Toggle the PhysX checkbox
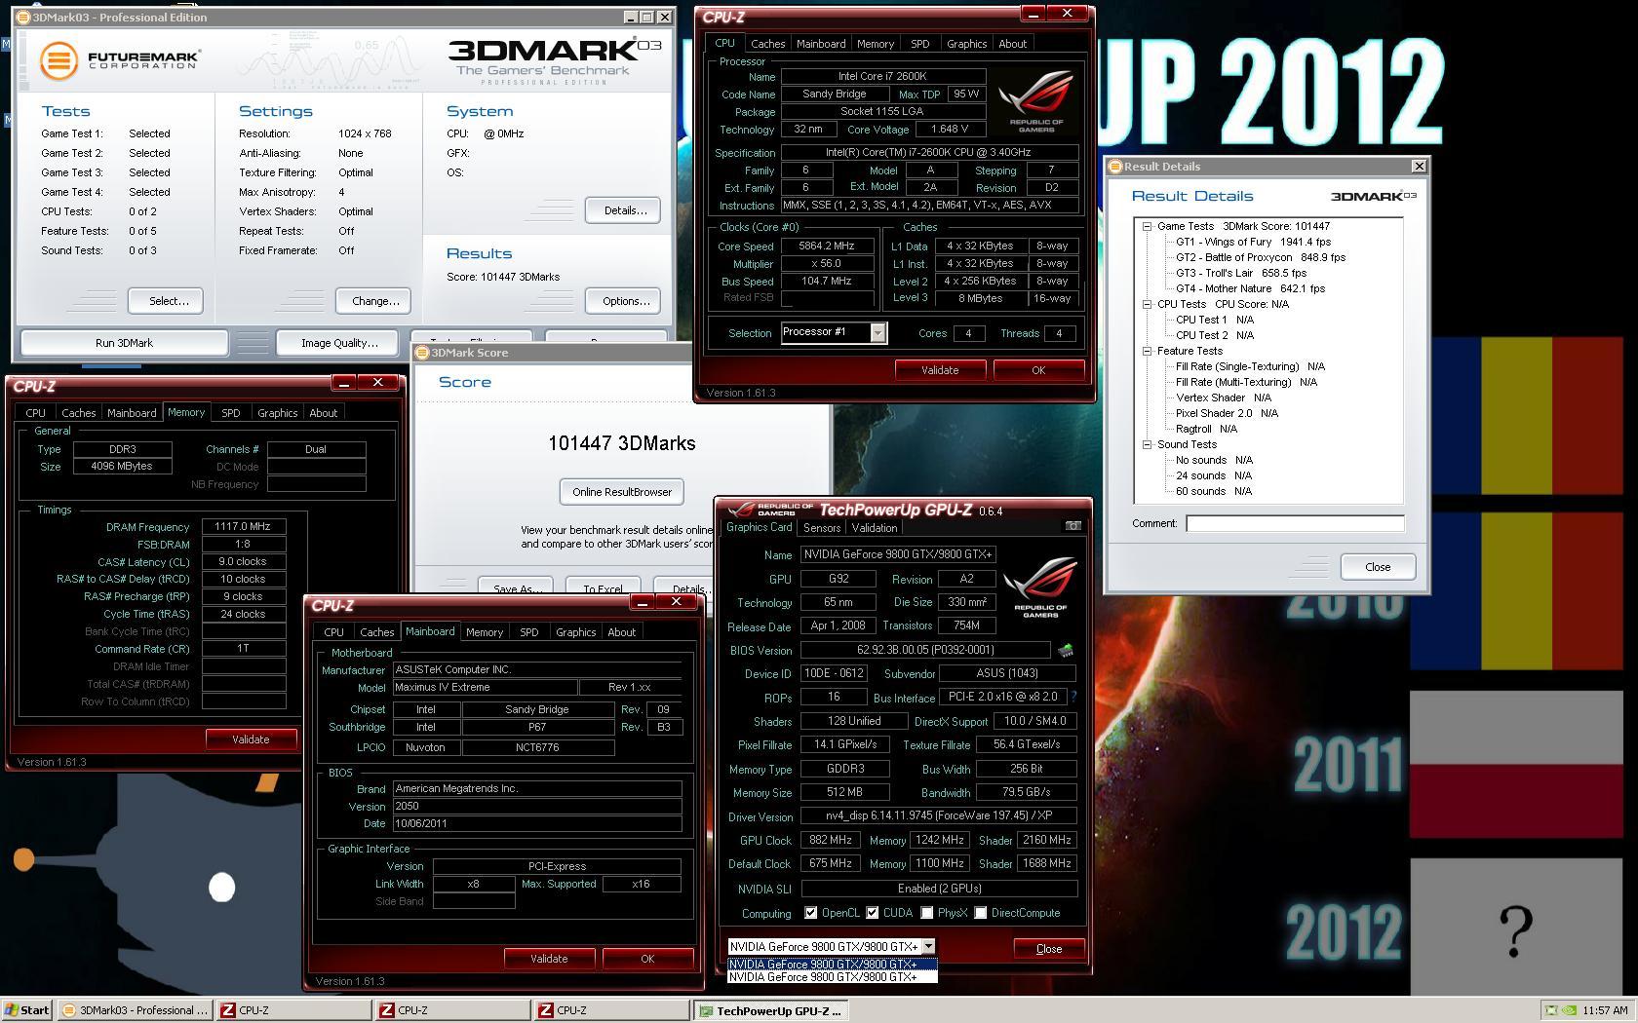This screenshot has width=1638, height=1023. (926, 913)
